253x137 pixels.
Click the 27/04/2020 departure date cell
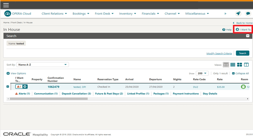coord(156,87)
